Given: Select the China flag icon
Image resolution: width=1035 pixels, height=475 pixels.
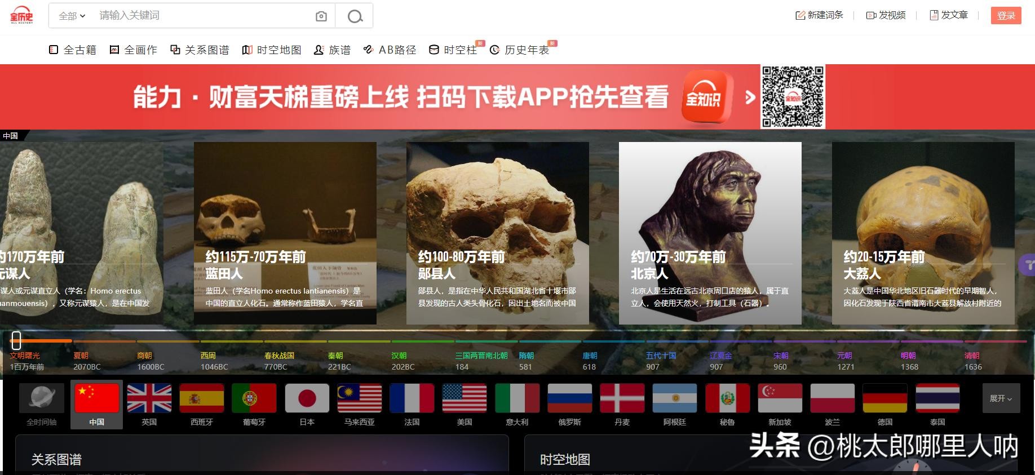Looking at the screenshot, I should click(x=96, y=398).
